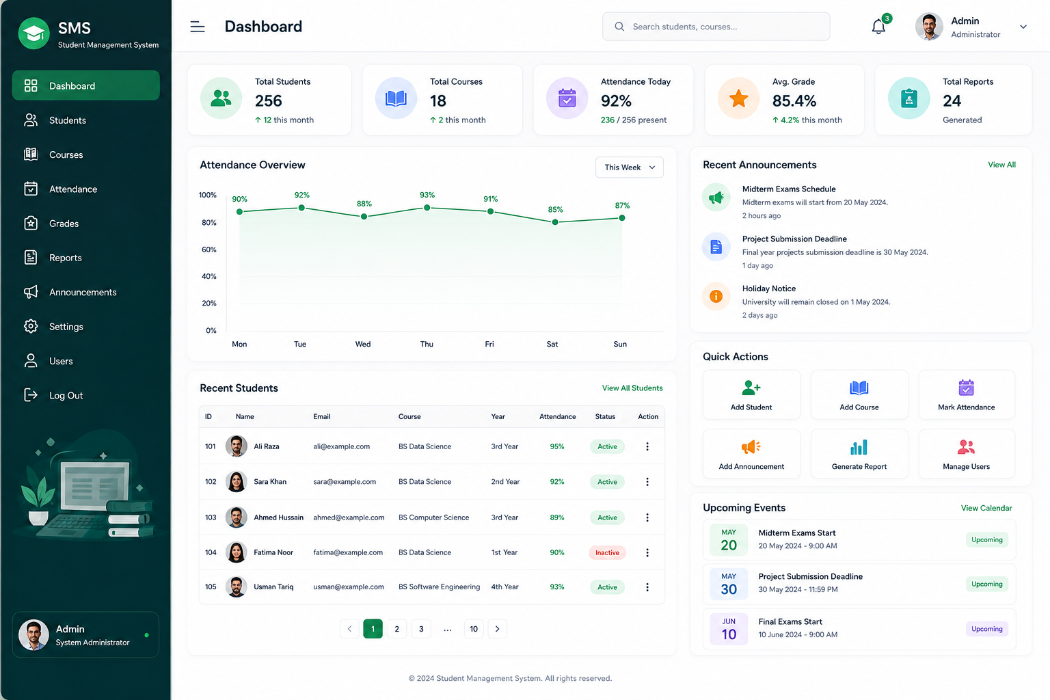Screen dimensions: 1050x700
Task: Click Ahmed Hussain's avatar thumbnail
Action: pos(237,517)
